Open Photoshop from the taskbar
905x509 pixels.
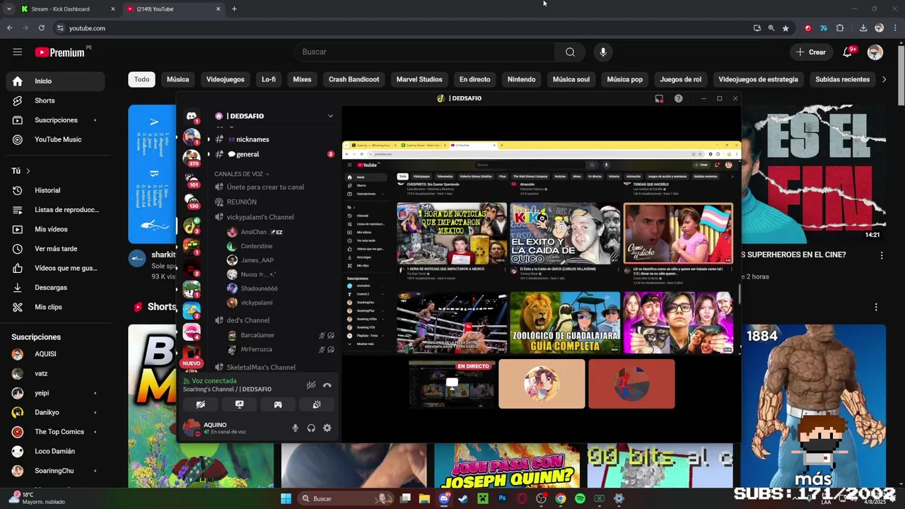502,498
